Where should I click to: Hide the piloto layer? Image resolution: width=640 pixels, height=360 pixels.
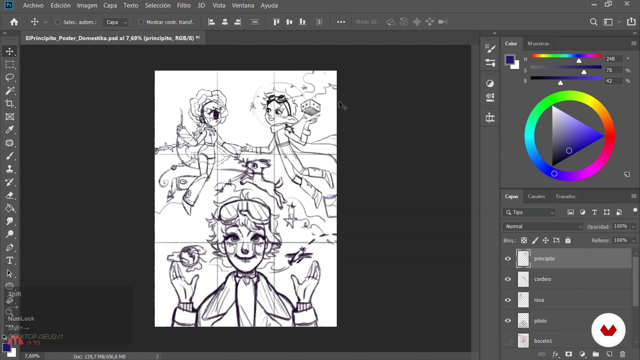point(508,321)
